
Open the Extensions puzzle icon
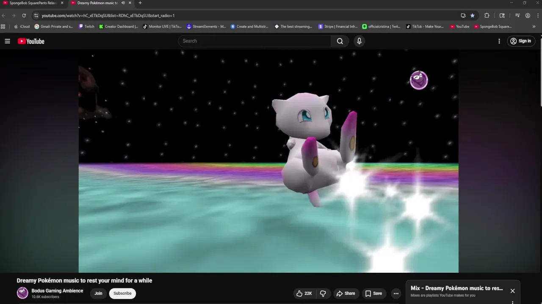point(487,16)
